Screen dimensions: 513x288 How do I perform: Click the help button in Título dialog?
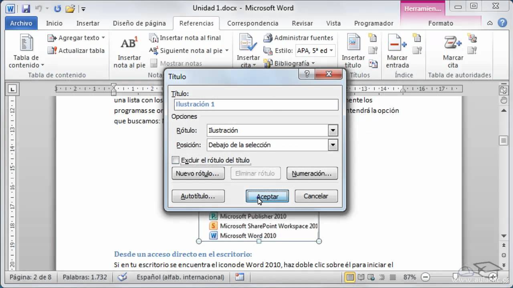[307, 74]
